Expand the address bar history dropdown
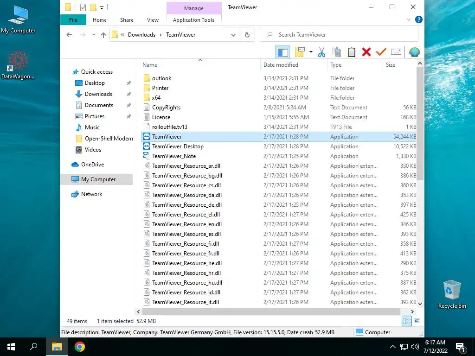 tap(233, 35)
